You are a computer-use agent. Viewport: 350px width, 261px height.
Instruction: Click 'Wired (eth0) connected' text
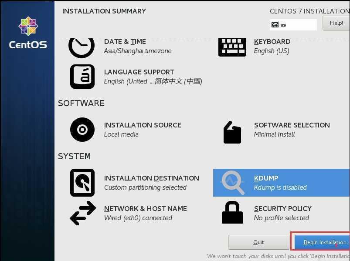pos(138,218)
